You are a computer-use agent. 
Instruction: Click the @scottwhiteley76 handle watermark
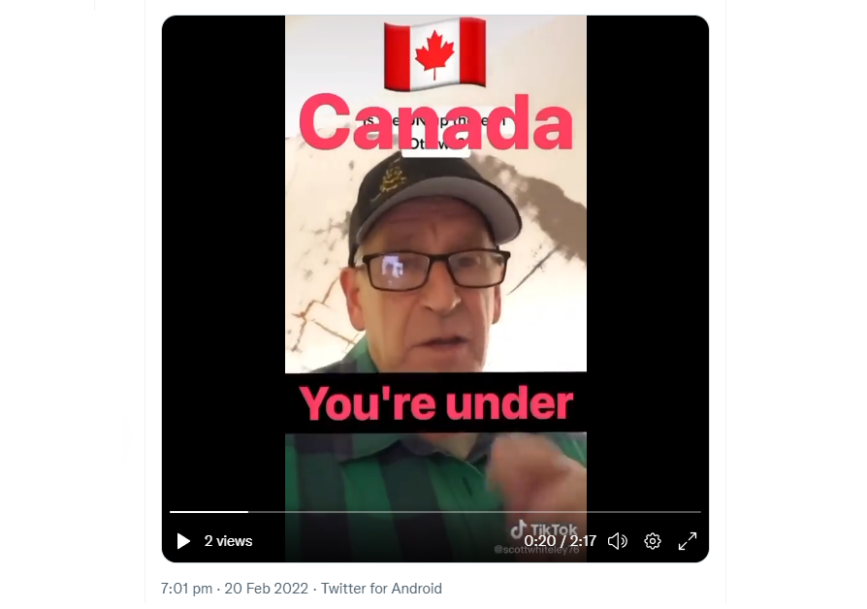[536, 550]
